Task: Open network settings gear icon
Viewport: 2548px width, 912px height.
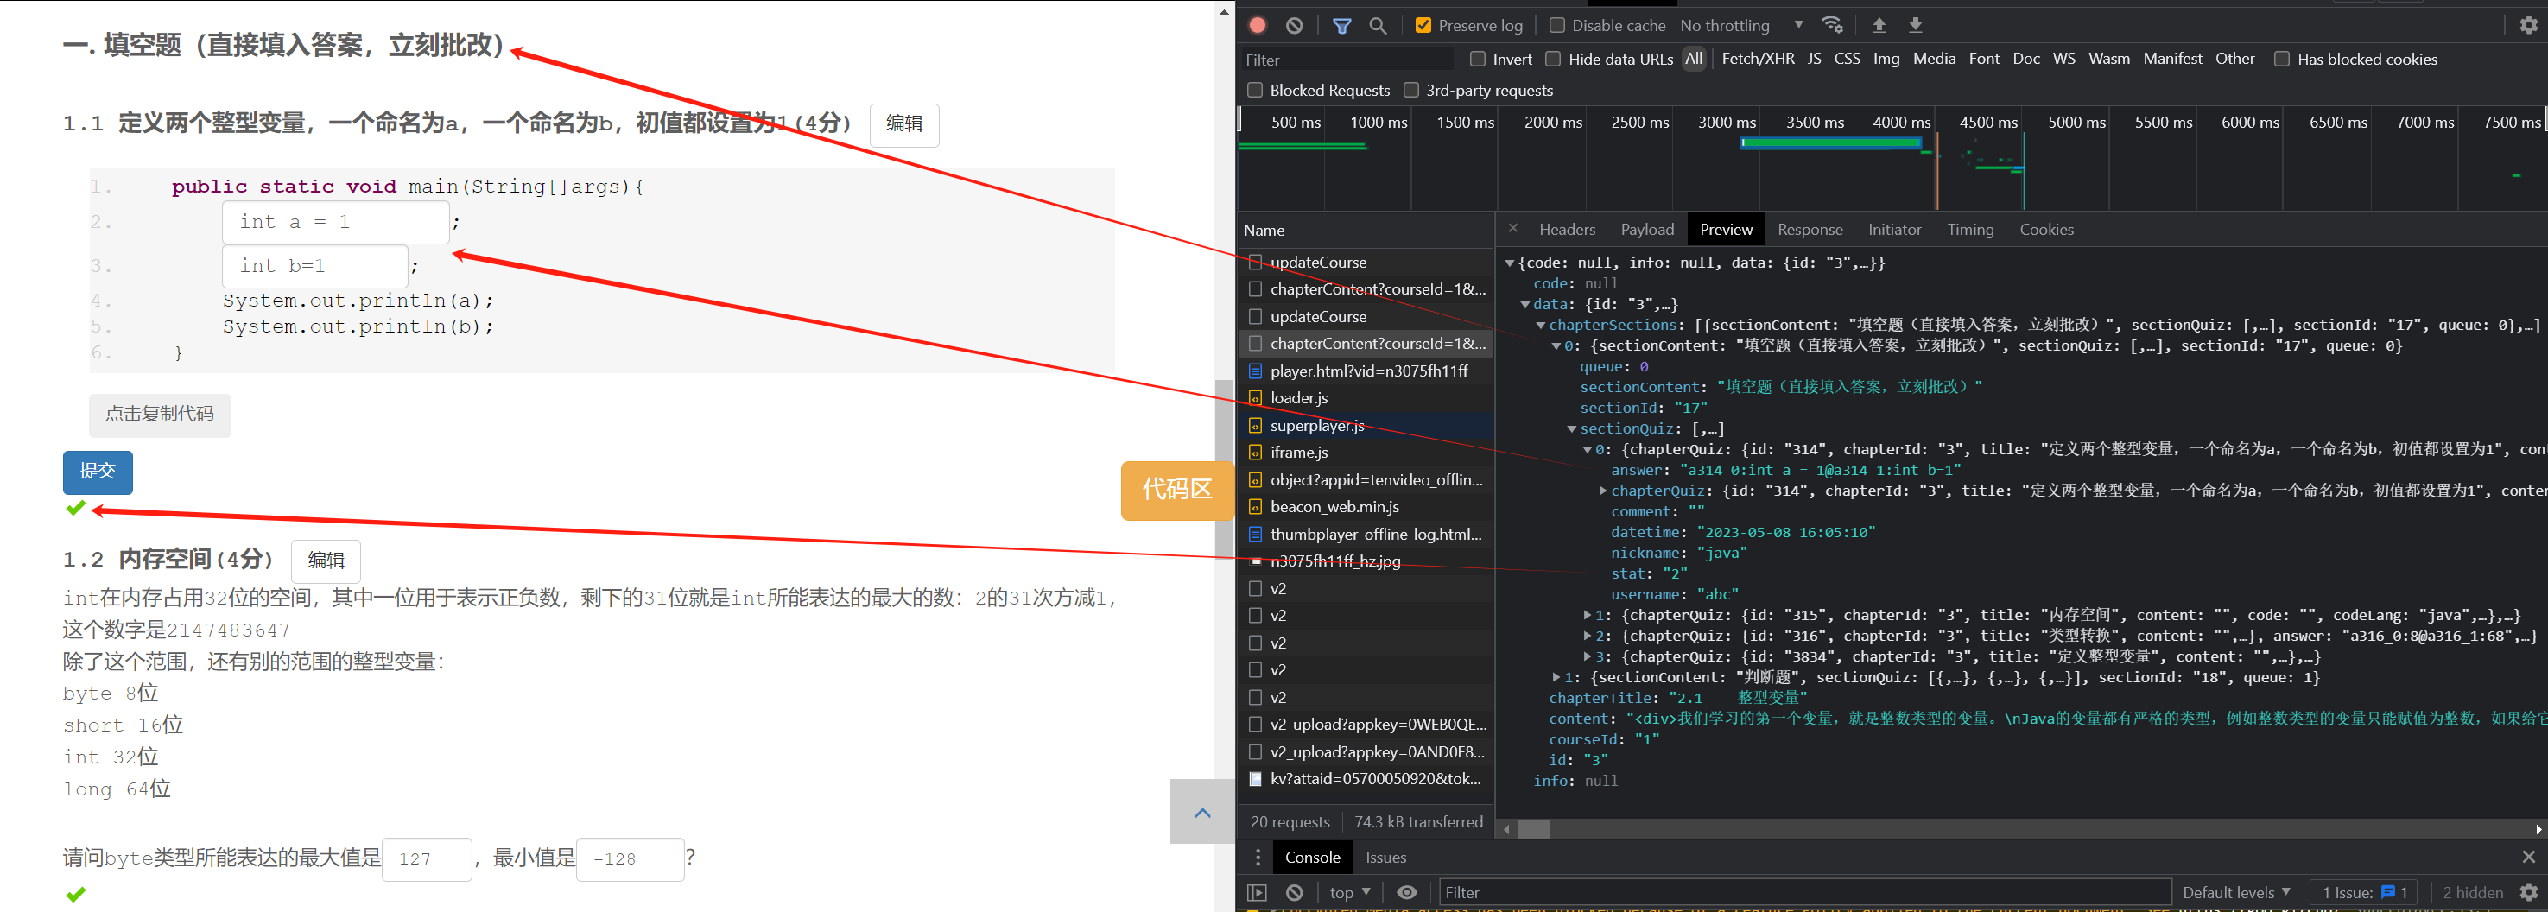Action: (x=2528, y=26)
